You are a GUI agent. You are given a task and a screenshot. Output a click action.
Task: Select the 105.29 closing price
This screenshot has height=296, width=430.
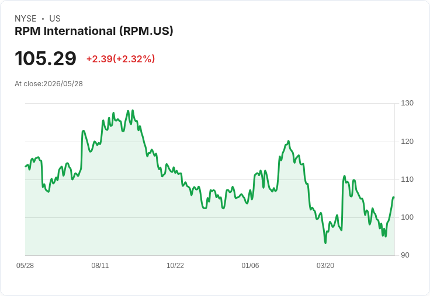(46, 58)
